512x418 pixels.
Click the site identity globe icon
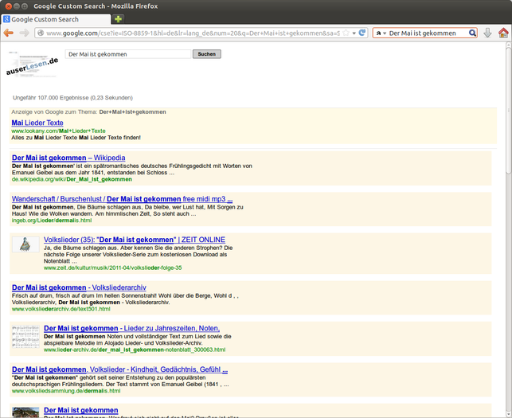(41, 33)
